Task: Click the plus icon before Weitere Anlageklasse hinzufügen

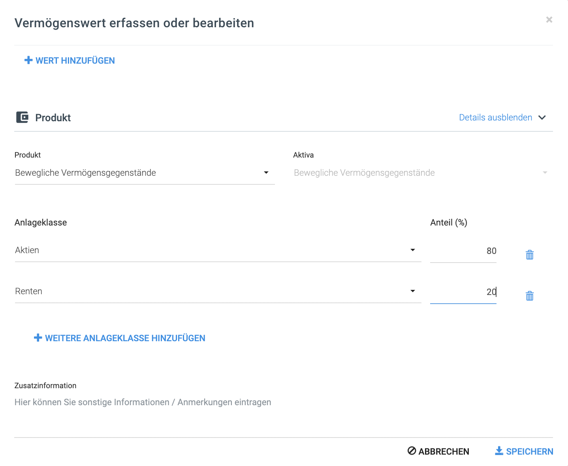Action: pyautogui.click(x=38, y=338)
